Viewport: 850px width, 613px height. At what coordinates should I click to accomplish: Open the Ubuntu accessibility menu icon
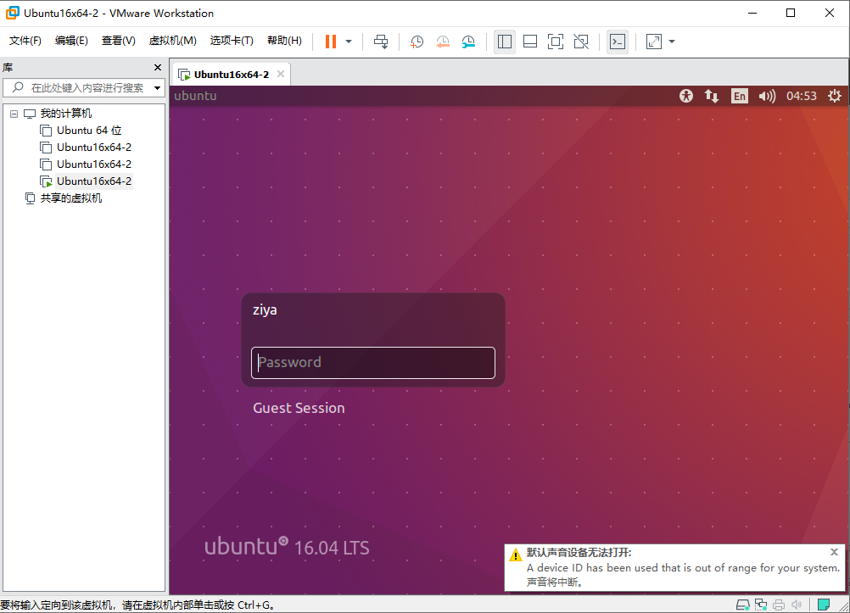686,96
